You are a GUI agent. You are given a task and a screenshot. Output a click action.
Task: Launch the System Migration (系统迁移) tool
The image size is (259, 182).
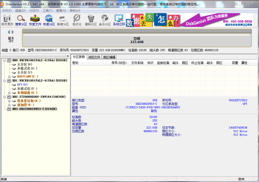119,20
